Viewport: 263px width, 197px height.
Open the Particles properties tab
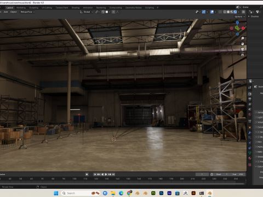pos(250,138)
